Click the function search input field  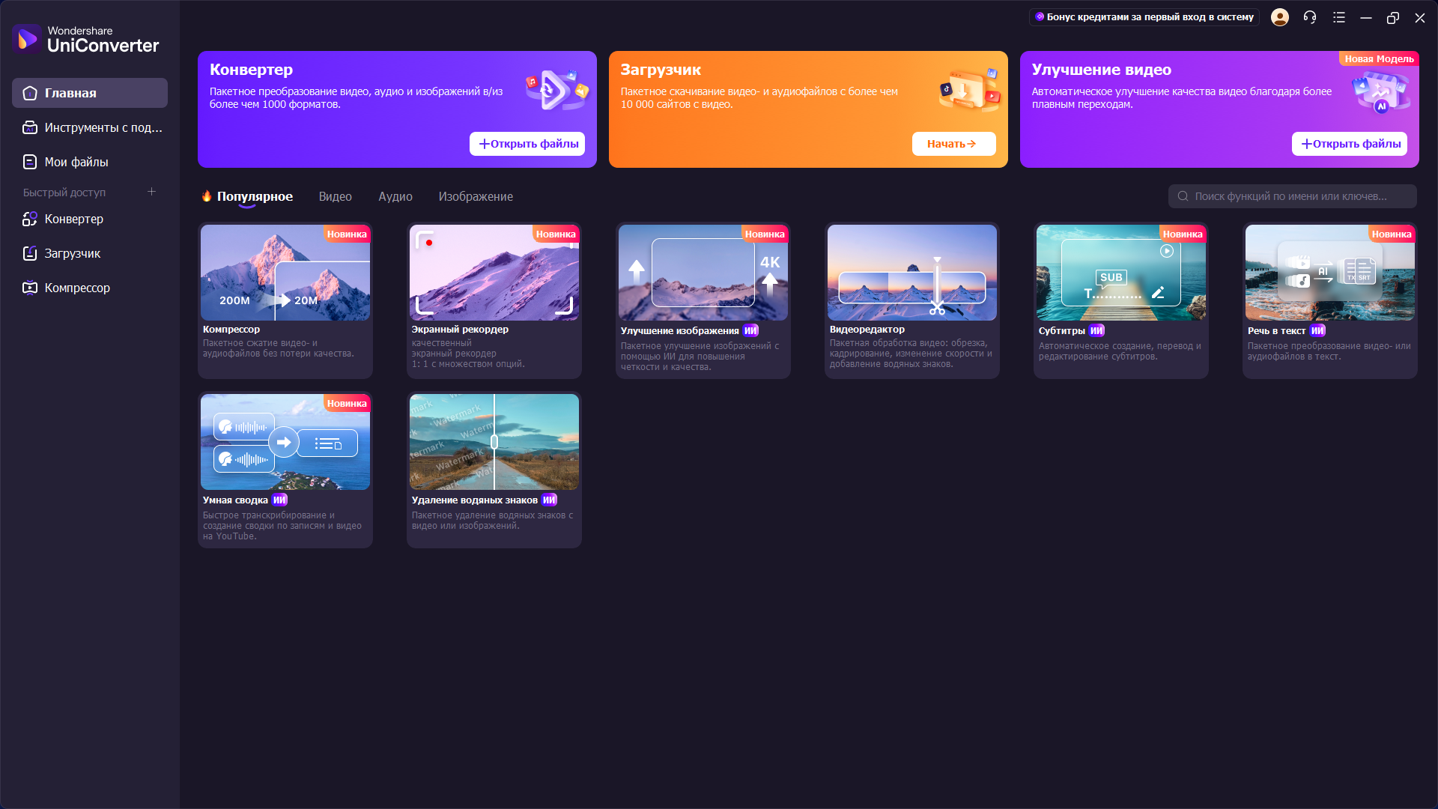click(1291, 196)
